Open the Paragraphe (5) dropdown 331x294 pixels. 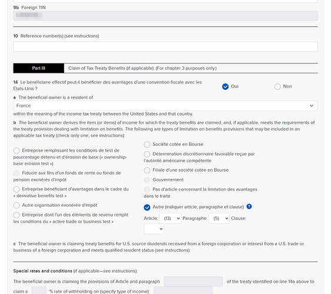(x=219, y=218)
